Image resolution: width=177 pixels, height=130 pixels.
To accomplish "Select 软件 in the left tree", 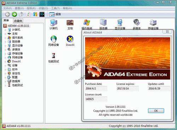I will [x=15, y=69].
